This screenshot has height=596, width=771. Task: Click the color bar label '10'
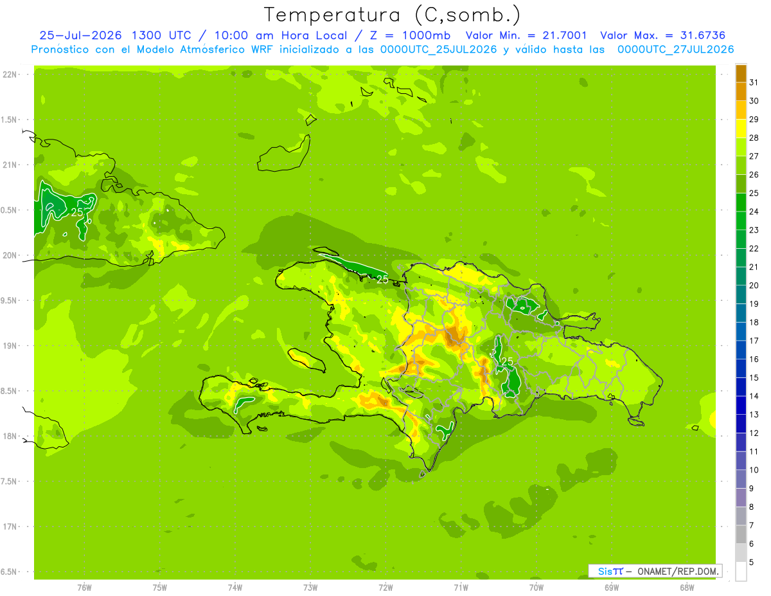point(754,471)
